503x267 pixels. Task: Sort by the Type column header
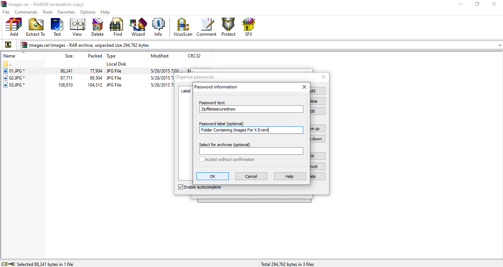coord(126,56)
